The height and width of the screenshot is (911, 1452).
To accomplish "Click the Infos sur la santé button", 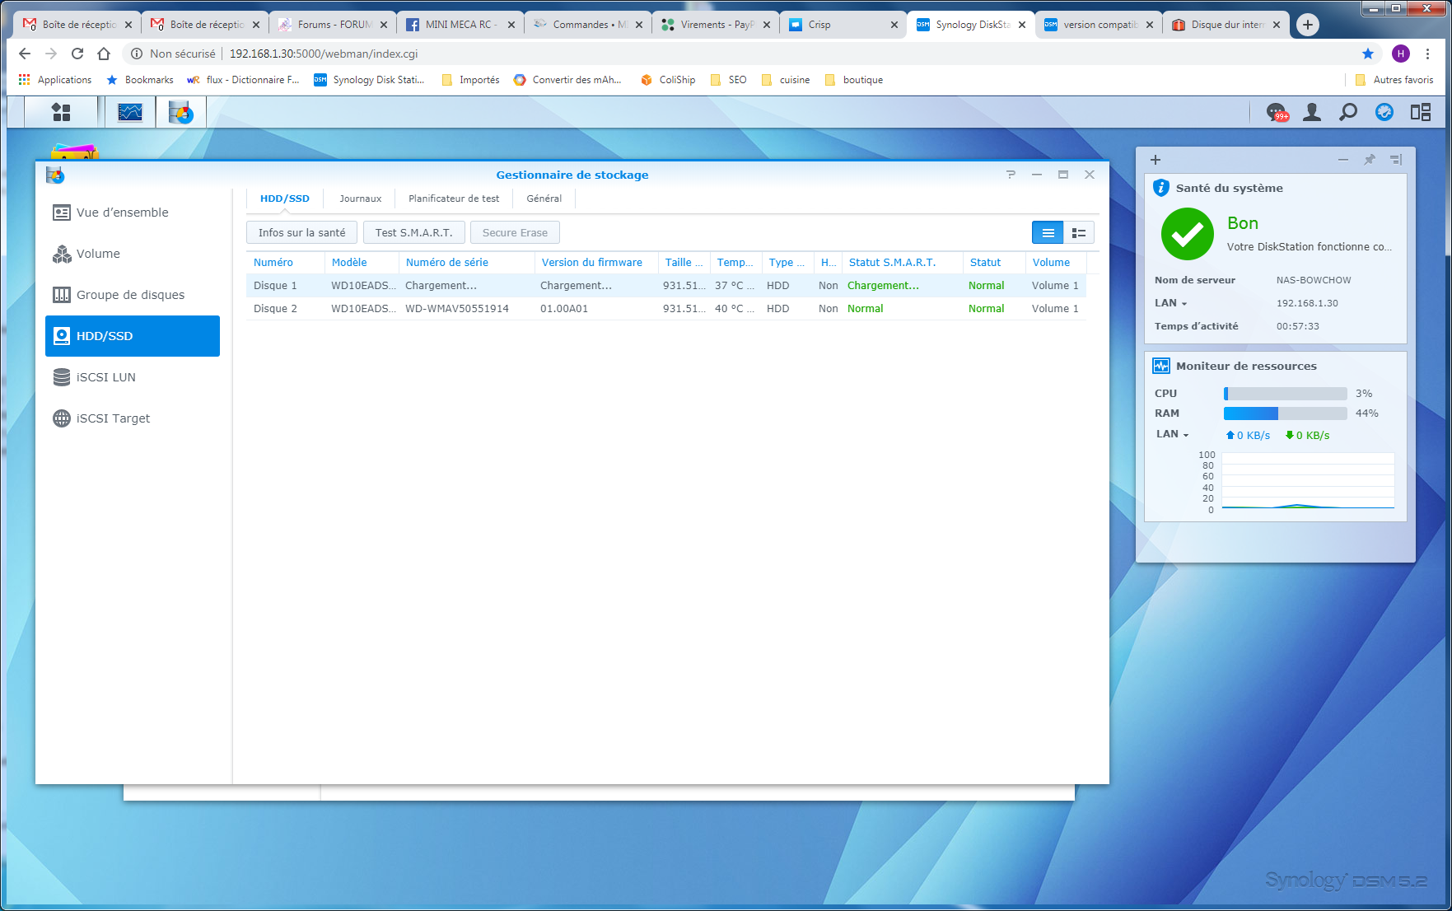I will point(301,233).
